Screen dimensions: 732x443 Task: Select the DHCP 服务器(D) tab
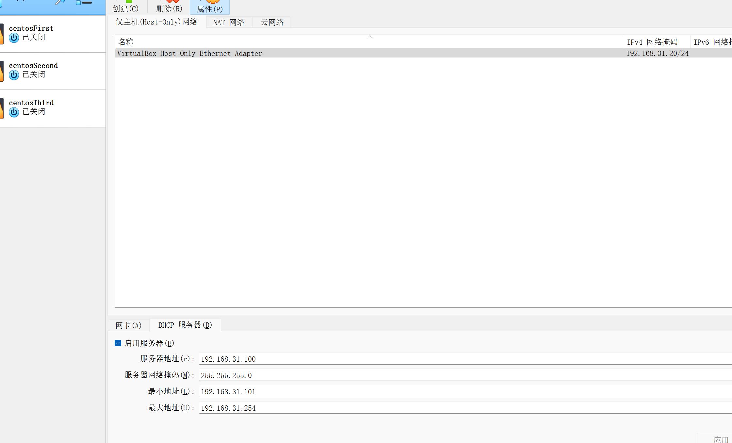(x=185, y=325)
